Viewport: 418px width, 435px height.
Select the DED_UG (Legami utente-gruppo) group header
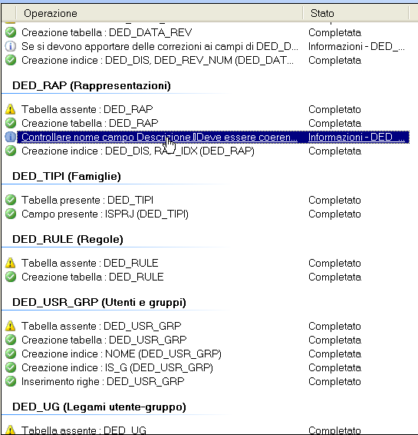[x=99, y=407]
